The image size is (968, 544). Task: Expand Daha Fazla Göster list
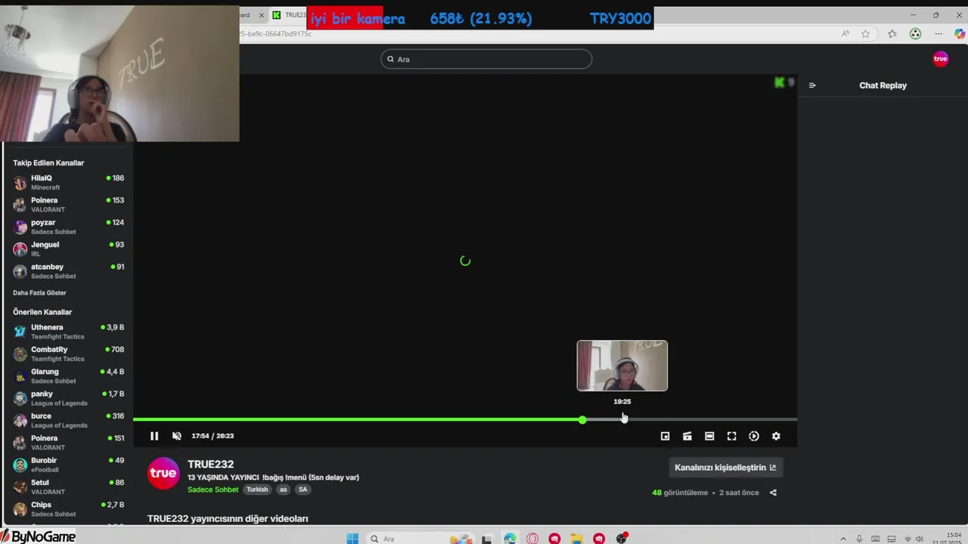(39, 293)
